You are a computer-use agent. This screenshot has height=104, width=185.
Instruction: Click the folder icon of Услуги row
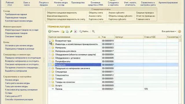point(53,86)
